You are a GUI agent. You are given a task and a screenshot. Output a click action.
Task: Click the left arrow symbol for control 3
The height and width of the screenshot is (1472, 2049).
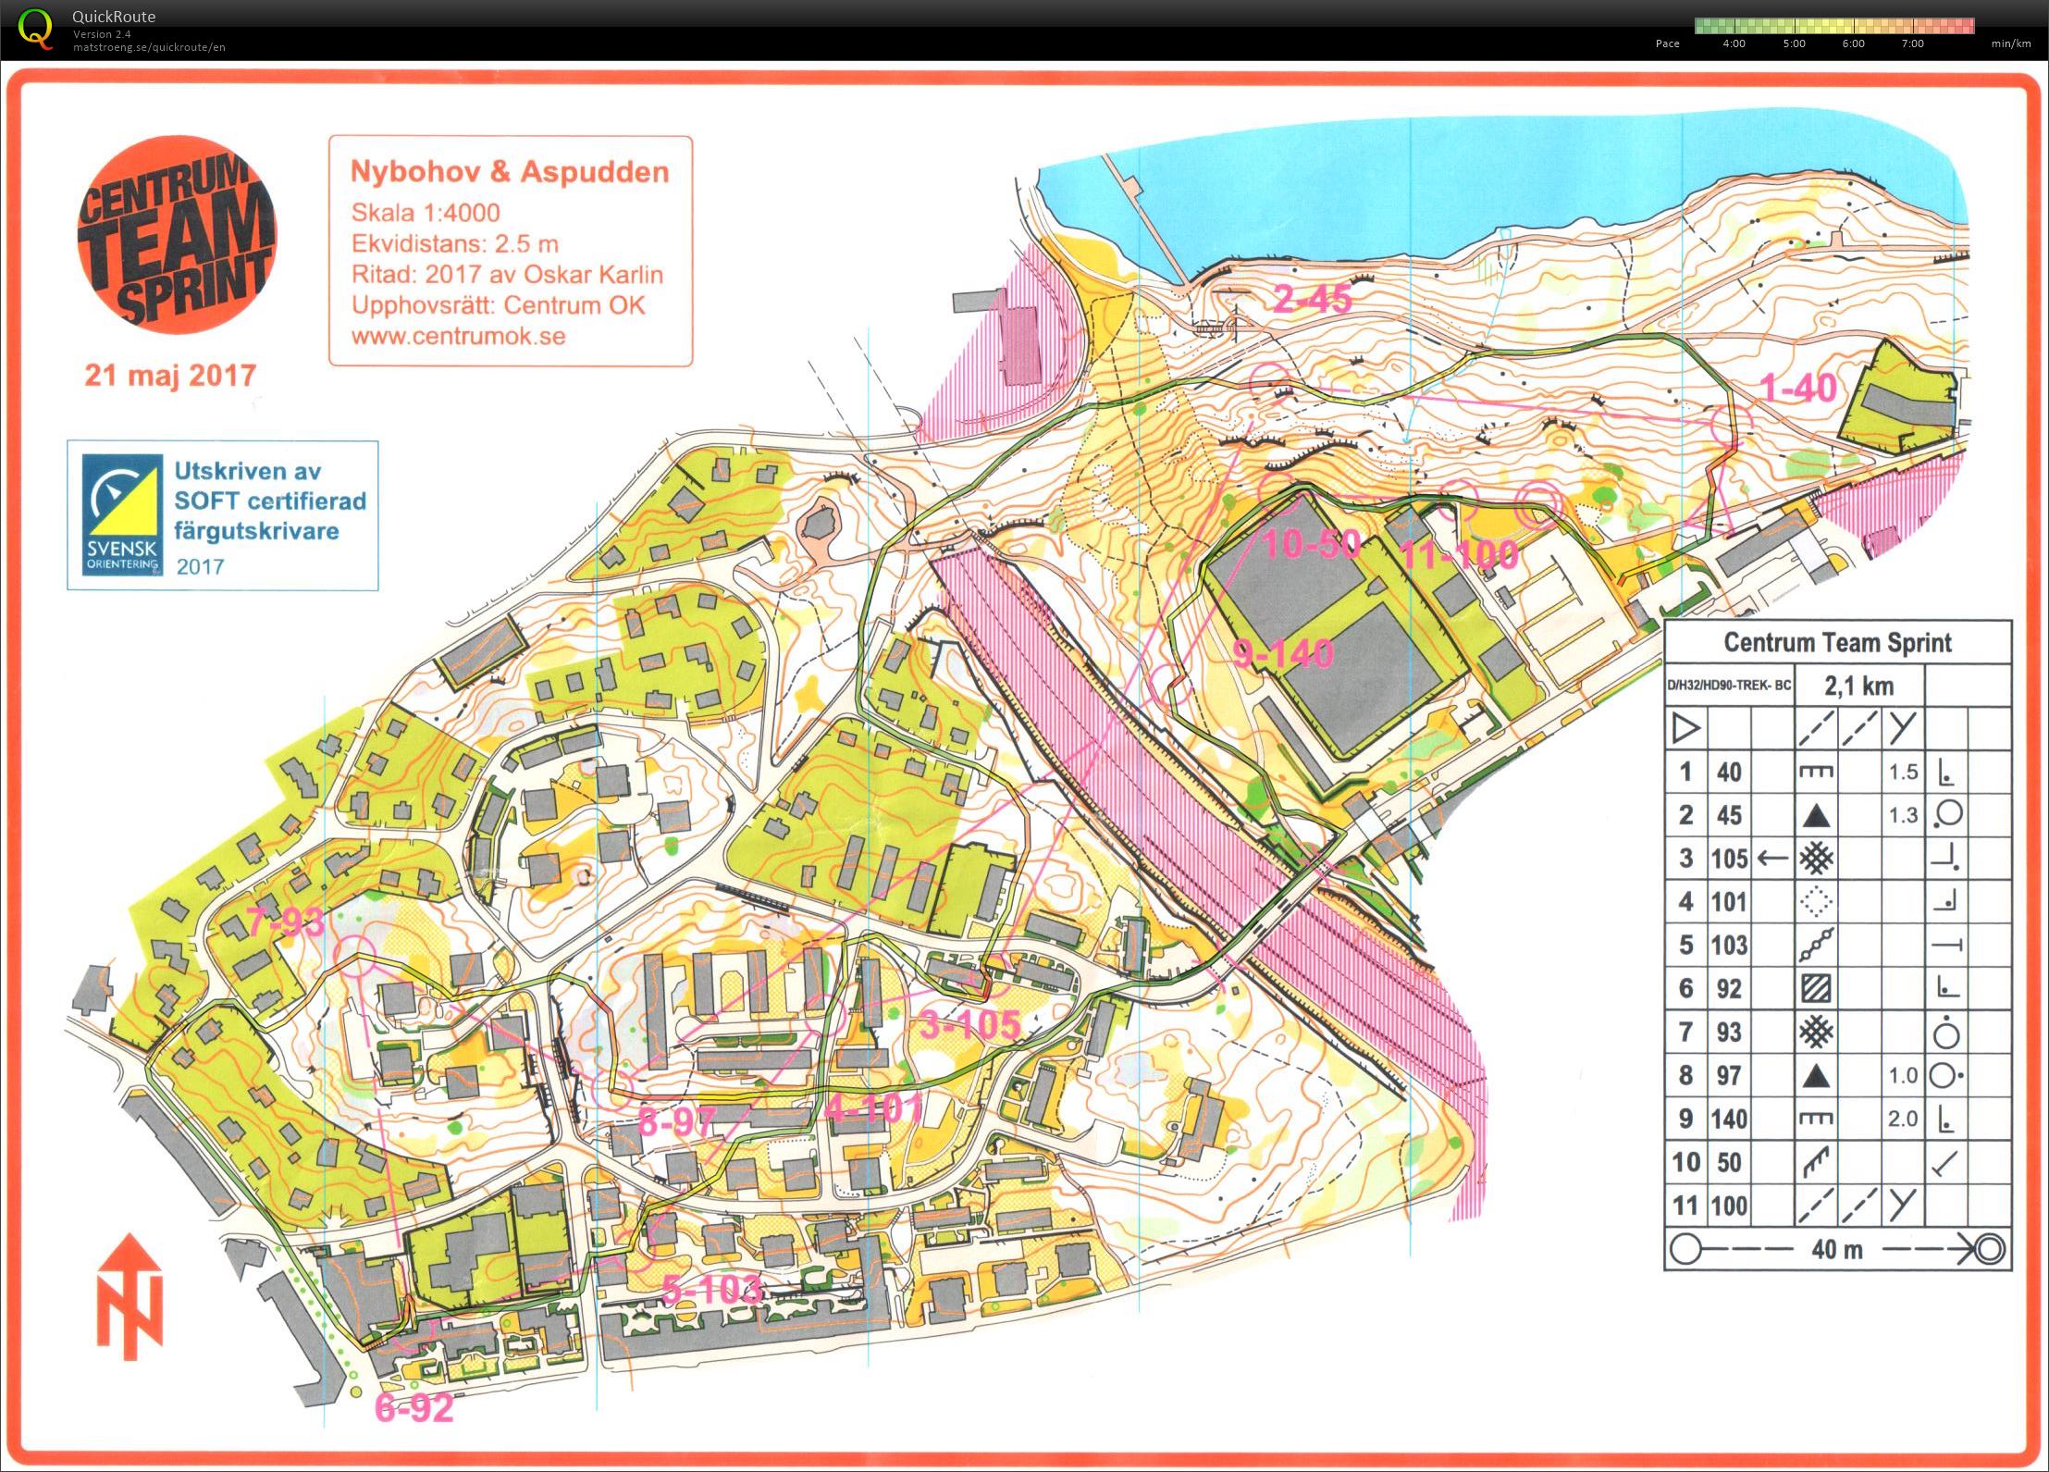[1771, 858]
